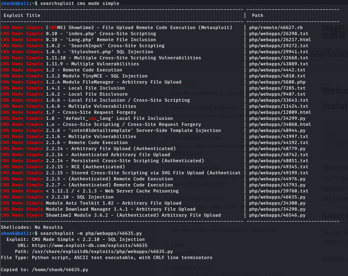
Task: Click the path php/webapps/39760.txt
Action: (x=279, y=191)
